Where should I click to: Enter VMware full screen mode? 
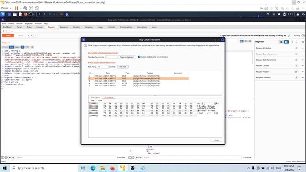pos(31,8)
